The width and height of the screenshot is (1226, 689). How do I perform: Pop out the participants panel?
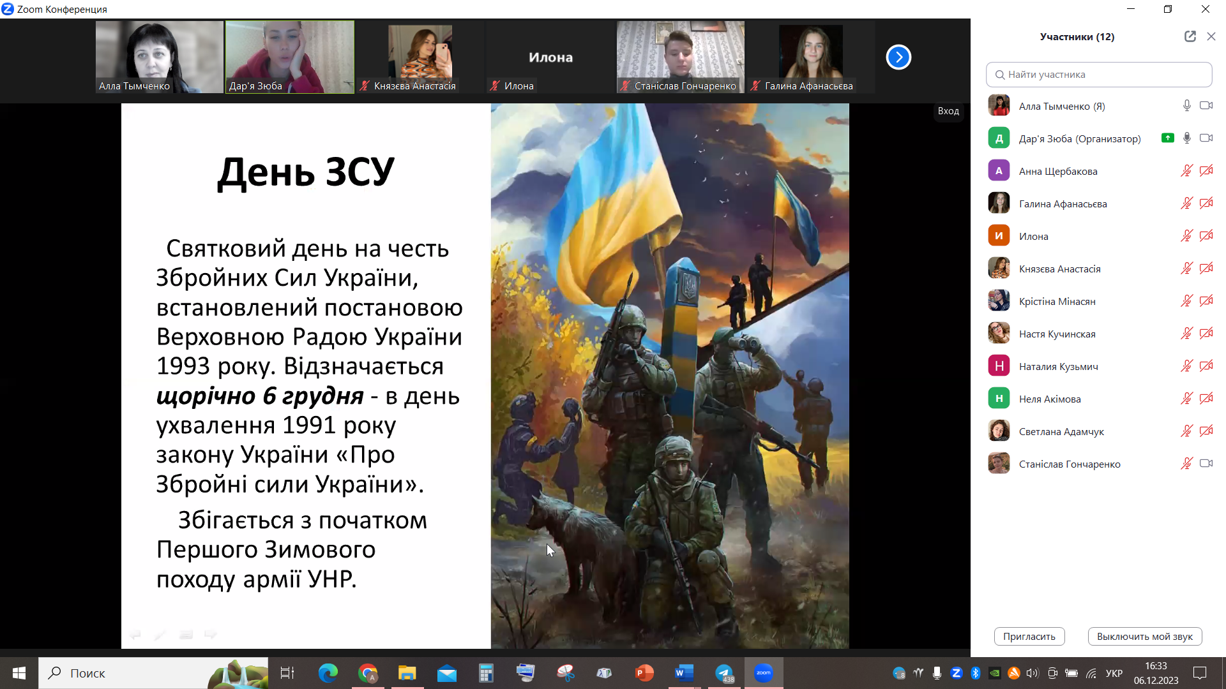pos(1190,36)
